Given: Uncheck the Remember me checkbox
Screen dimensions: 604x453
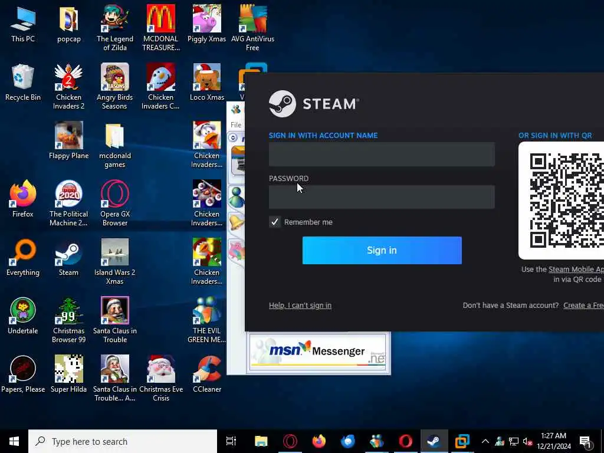Looking at the screenshot, I should 275,222.
